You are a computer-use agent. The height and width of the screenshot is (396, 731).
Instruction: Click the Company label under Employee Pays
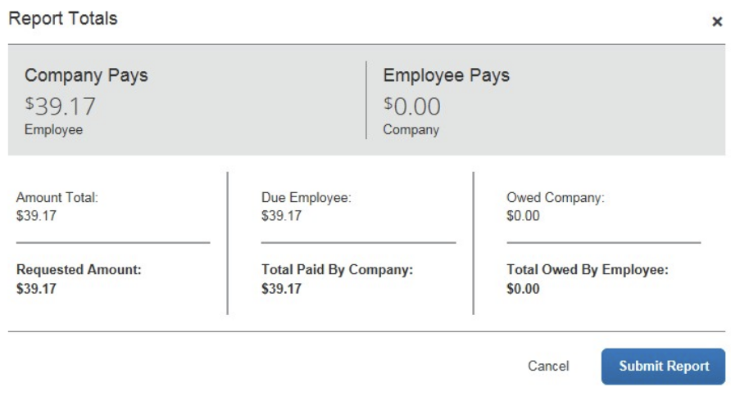pyautogui.click(x=411, y=129)
